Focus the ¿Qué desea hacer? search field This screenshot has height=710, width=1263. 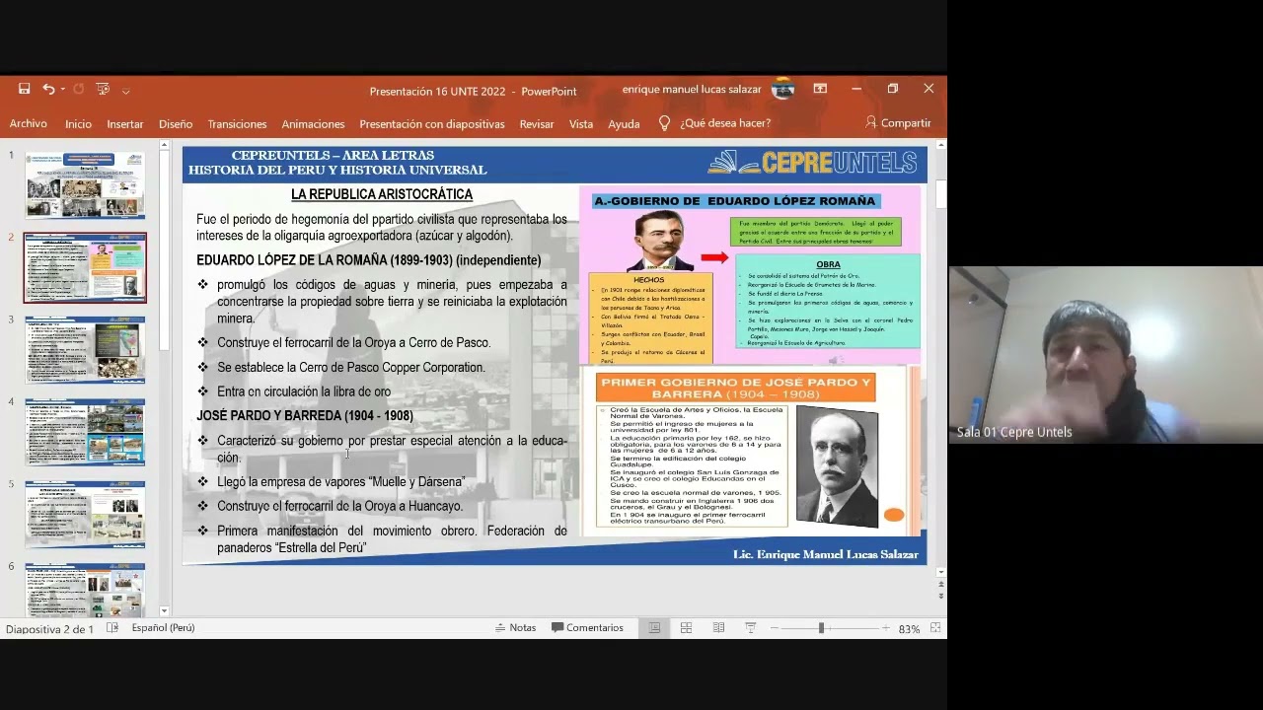coord(725,123)
